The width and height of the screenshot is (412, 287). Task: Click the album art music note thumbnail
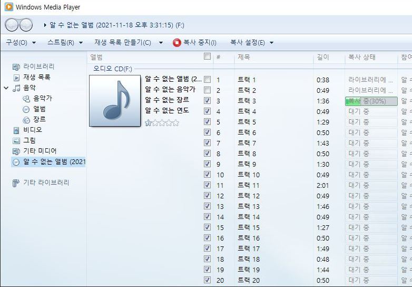pos(115,101)
